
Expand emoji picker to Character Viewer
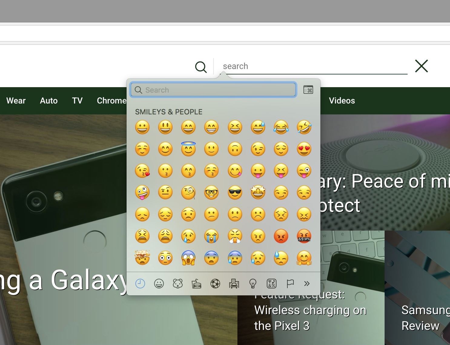(x=308, y=90)
